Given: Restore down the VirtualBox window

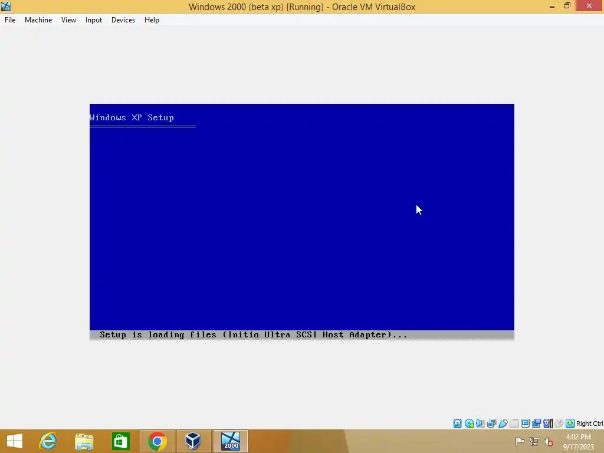Looking at the screenshot, I should (x=567, y=6).
